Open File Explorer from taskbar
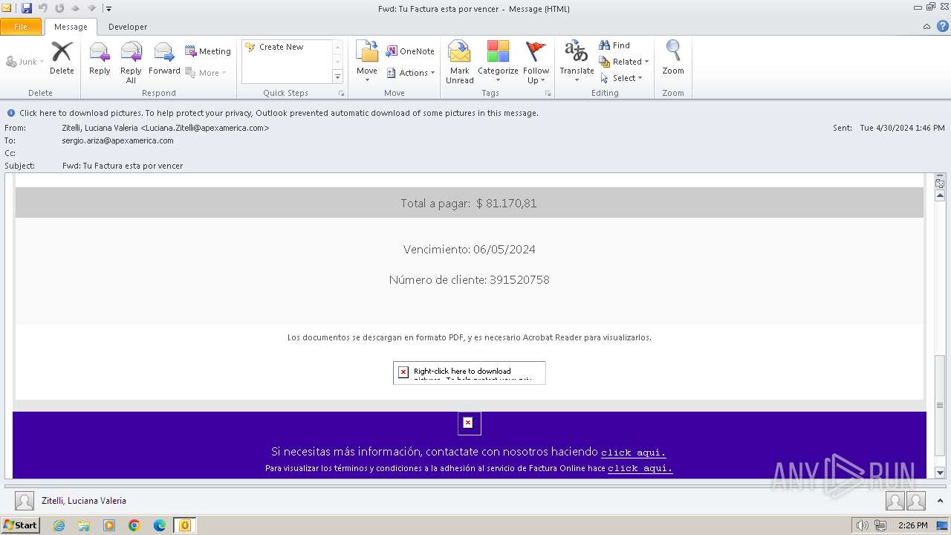The width and height of the screenshot is (951, 535). [x=84, y=525]
